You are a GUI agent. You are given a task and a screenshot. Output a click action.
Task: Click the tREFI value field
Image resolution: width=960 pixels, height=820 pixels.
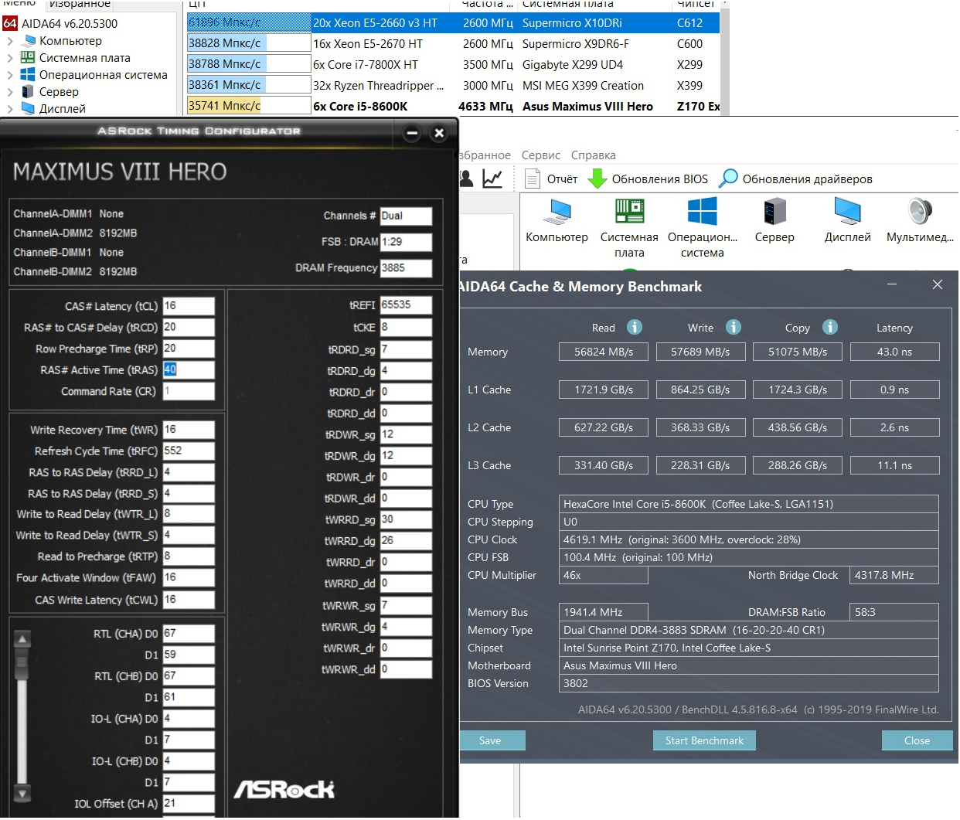click(406, 305)
